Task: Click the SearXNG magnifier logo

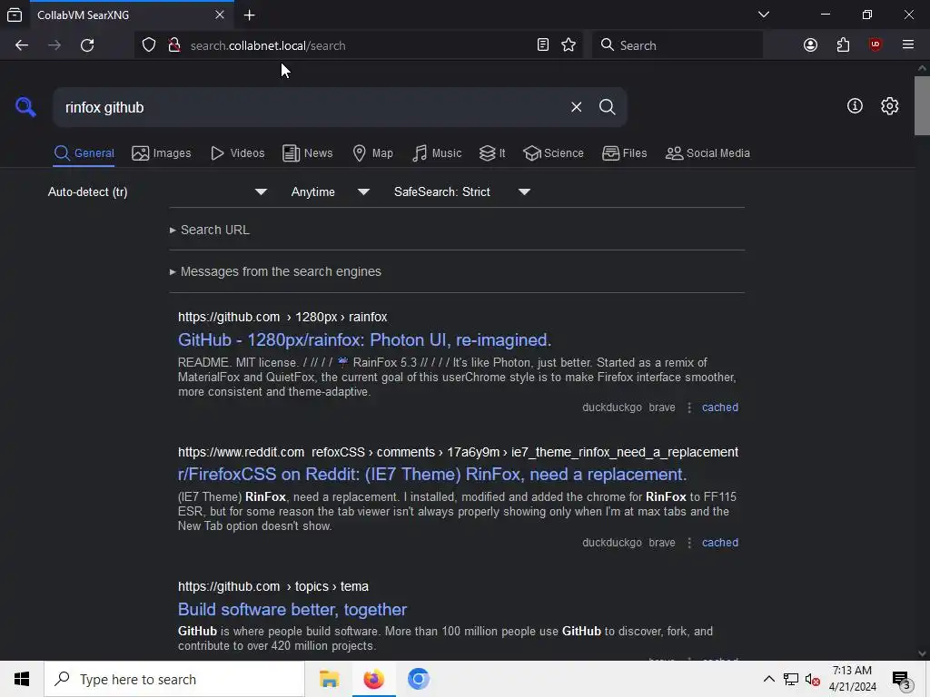Action: (25, 107)
